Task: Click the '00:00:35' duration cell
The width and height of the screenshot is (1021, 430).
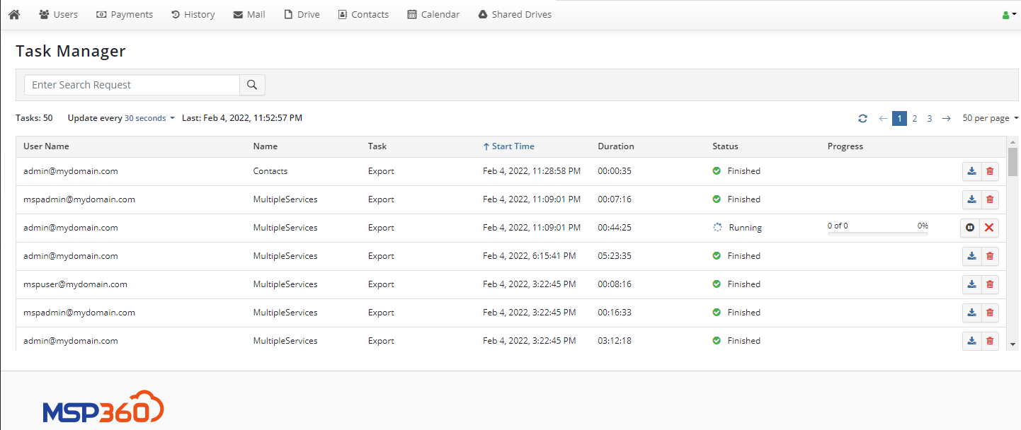Action: 615,171
